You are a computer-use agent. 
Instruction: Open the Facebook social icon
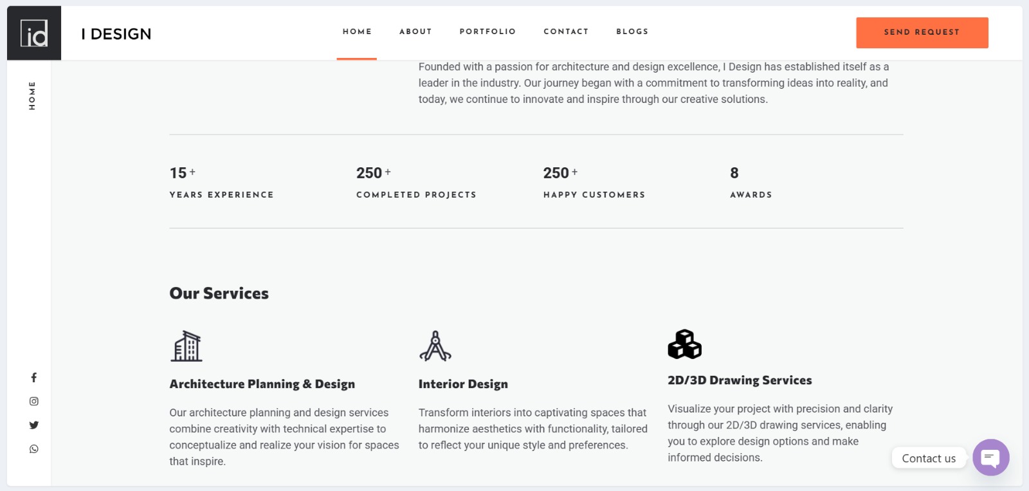coord(34,378)
